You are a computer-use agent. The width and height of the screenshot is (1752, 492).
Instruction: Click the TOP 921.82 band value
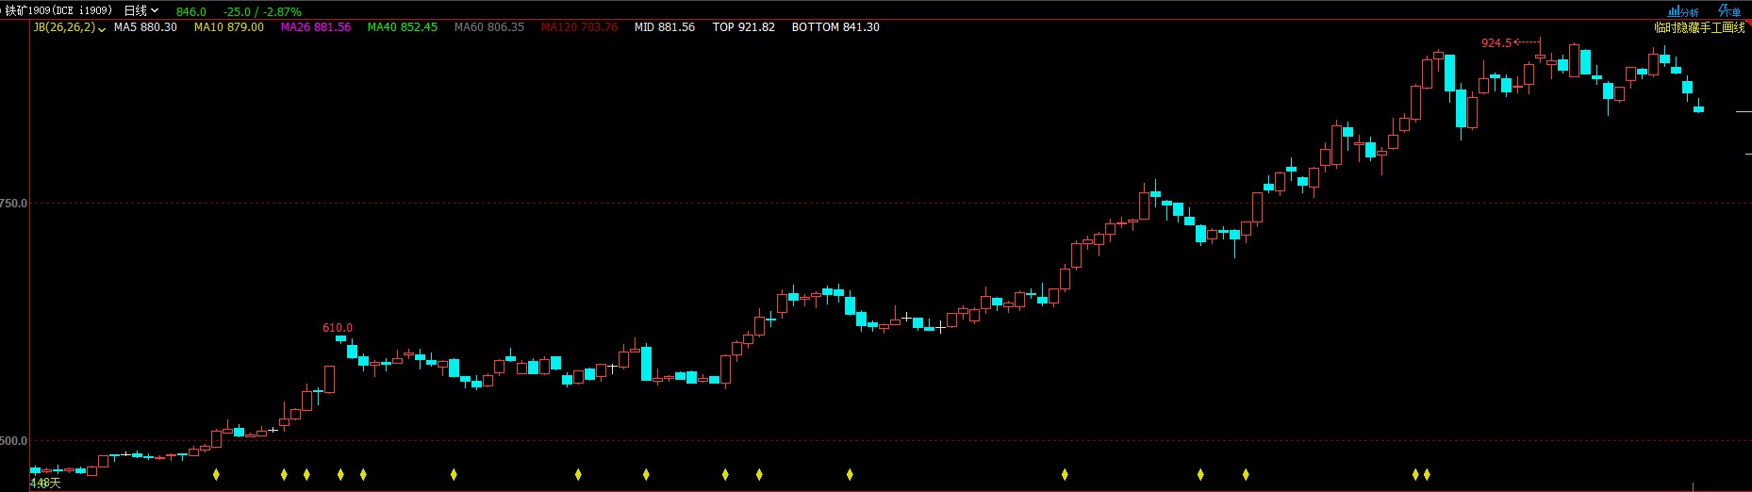[x=743, y=27]
